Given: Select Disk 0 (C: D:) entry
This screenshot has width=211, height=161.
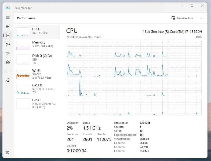Looking at the screenshot, I should pos(37,59).
